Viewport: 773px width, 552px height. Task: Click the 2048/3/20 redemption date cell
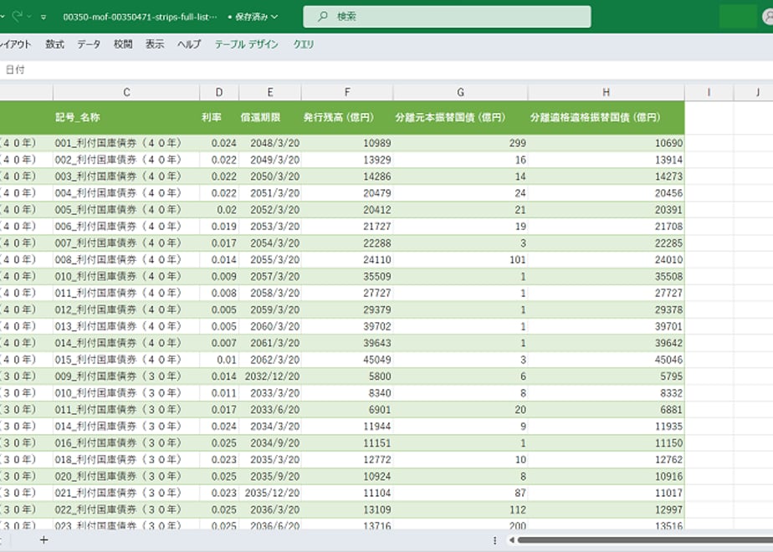[x=270, y=143]
